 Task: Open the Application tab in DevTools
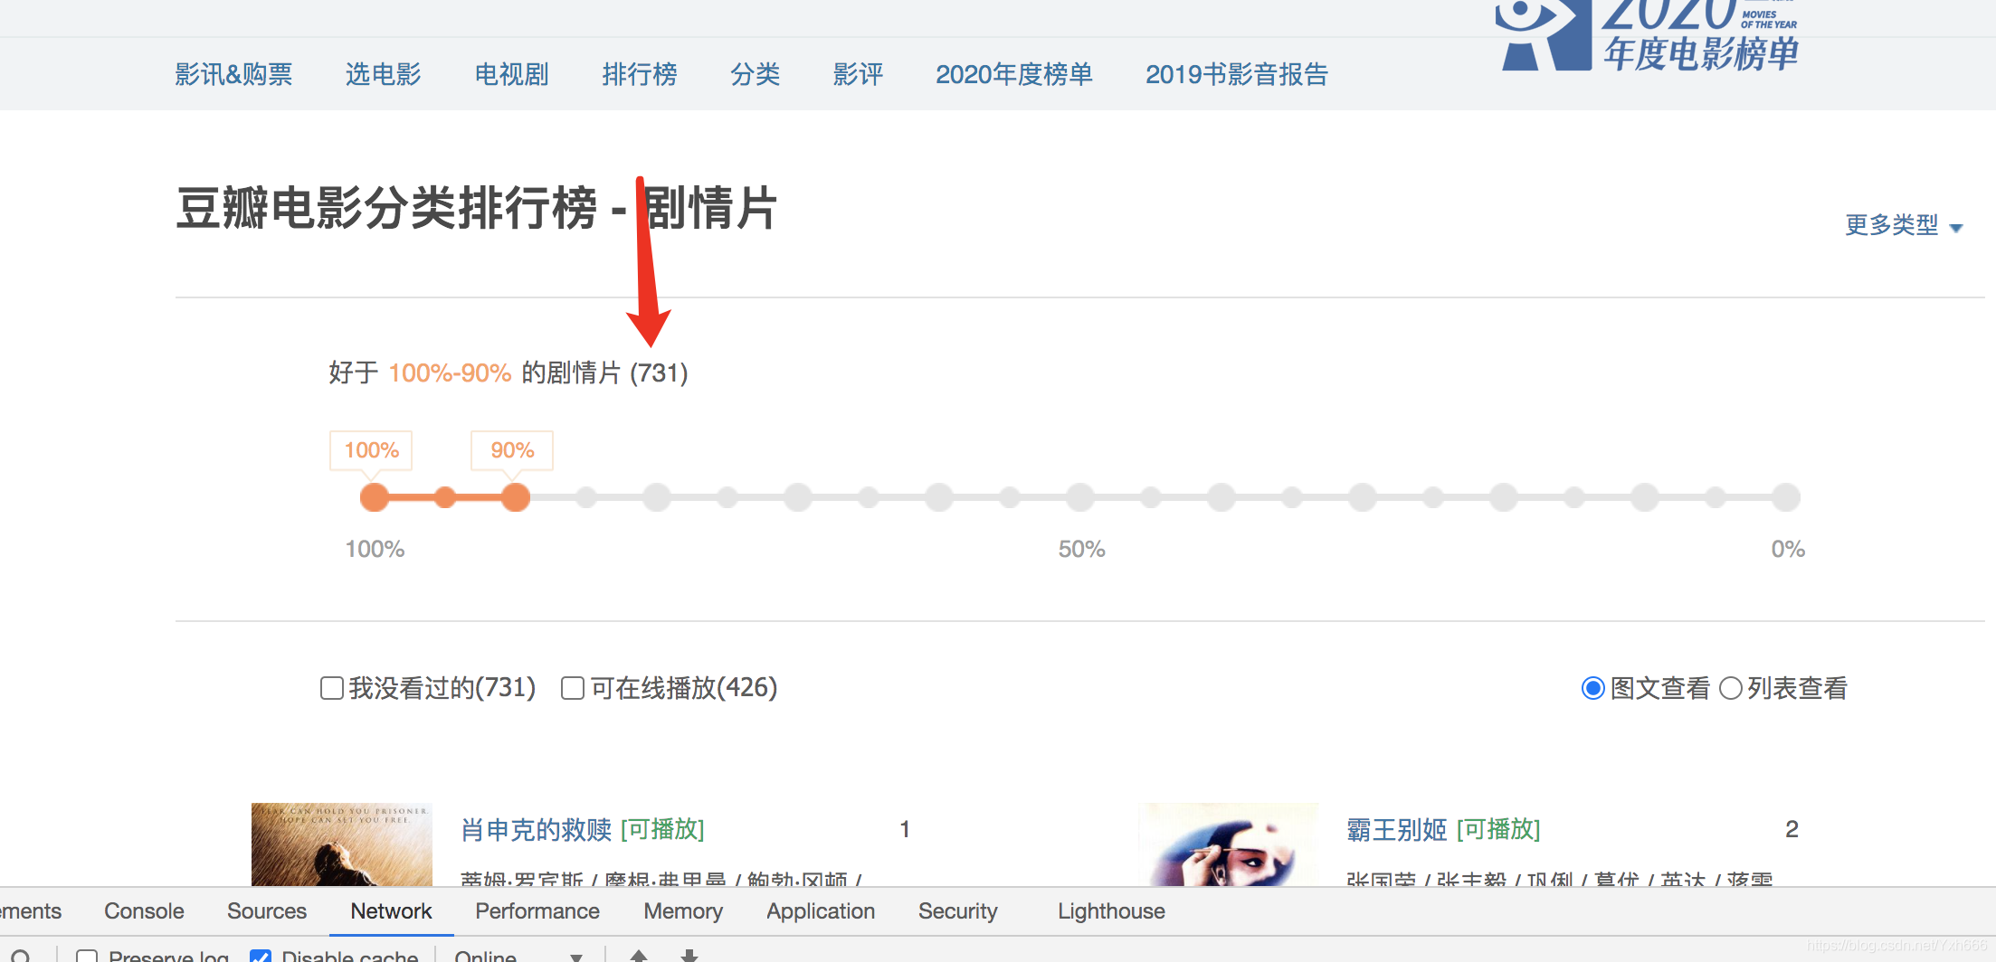(821, 911)
